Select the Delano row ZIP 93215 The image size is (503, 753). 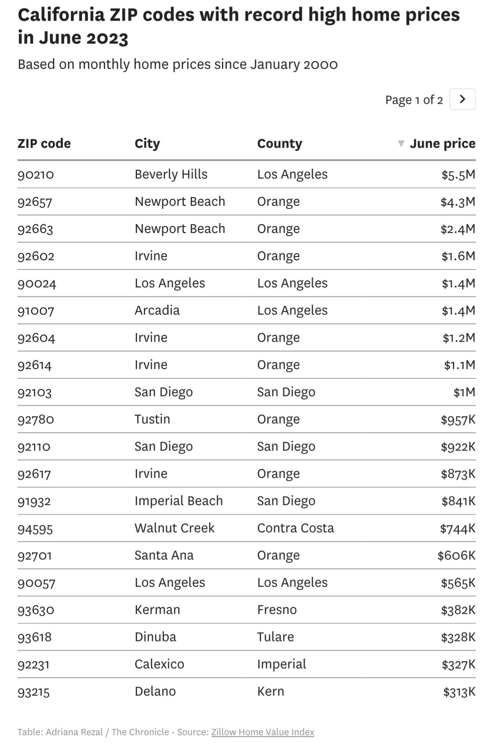tap(34, 691)
